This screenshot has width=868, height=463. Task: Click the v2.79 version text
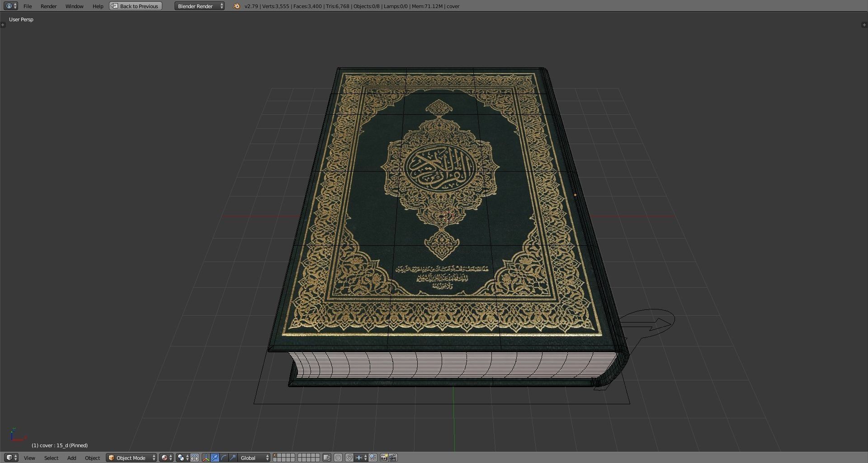point(251,6)
